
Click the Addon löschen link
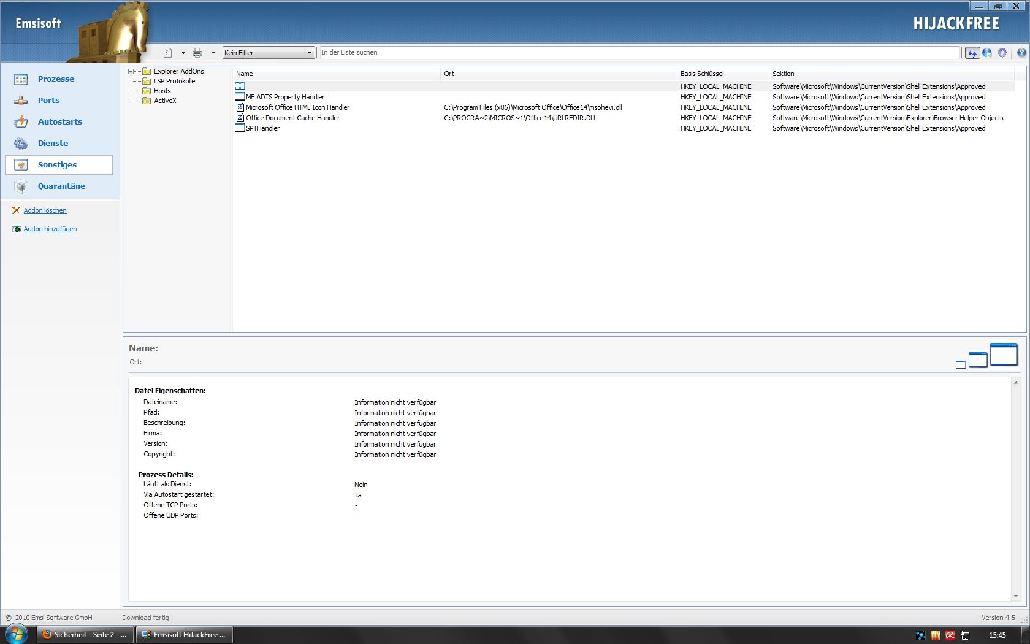45,210
